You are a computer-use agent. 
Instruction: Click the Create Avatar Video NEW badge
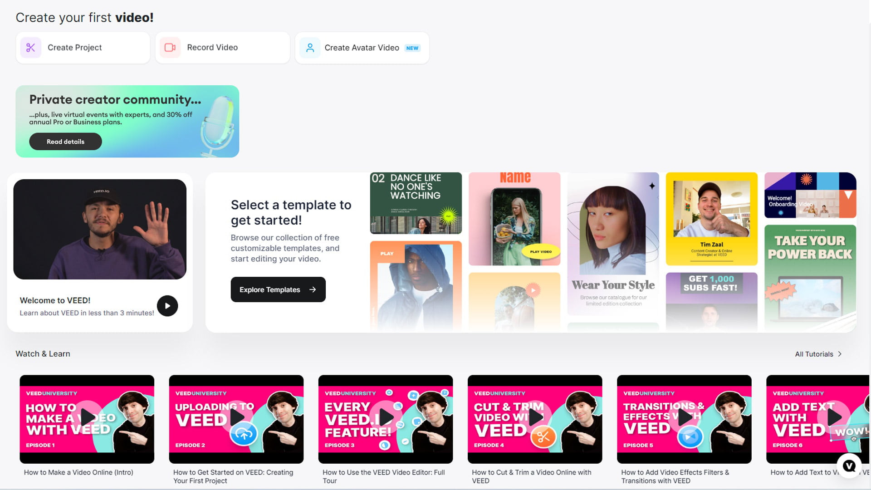(412, 48)
